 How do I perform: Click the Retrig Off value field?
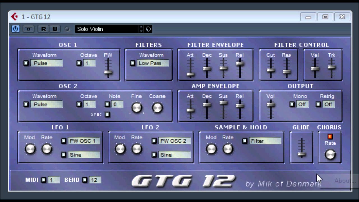[328, 104]
